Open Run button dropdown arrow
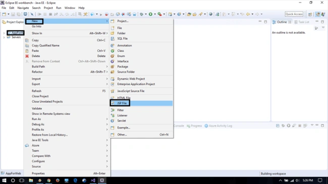 point(155,14)
